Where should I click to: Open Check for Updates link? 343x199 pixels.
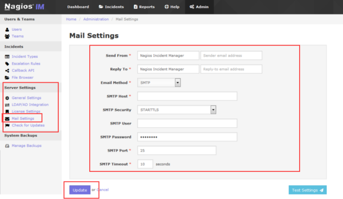tap(28, 126)
